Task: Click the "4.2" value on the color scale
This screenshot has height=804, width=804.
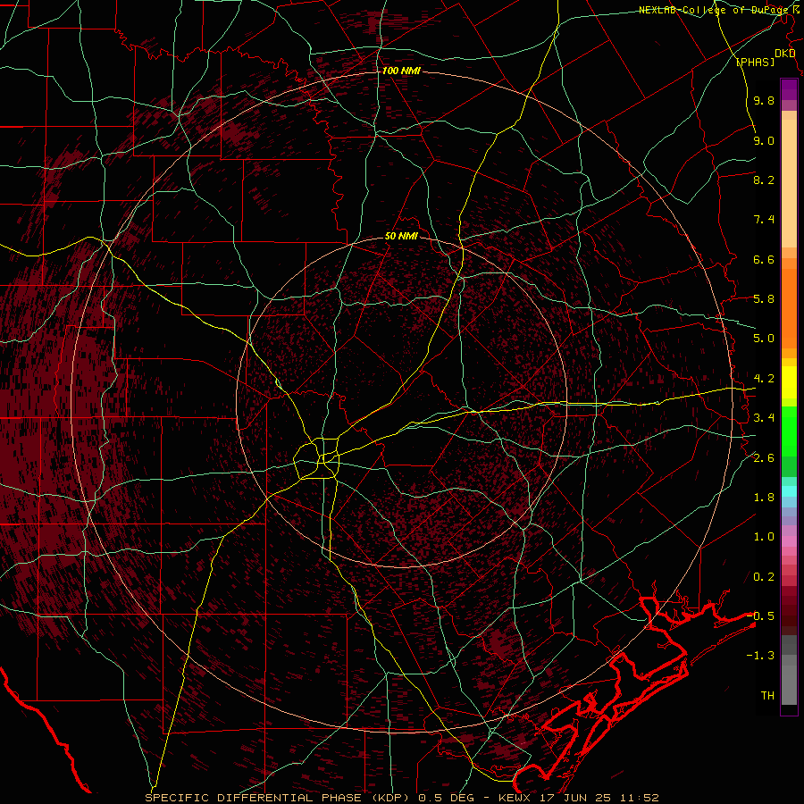Action: tap(764, 379)
